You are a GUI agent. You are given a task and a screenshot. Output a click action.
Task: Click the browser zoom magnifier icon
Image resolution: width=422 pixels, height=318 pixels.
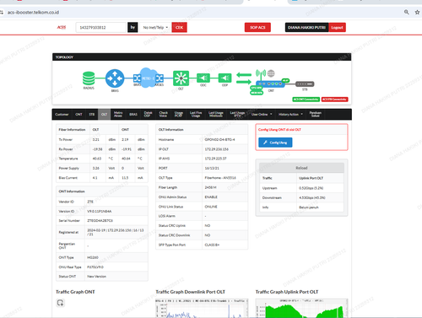[407, 12]
